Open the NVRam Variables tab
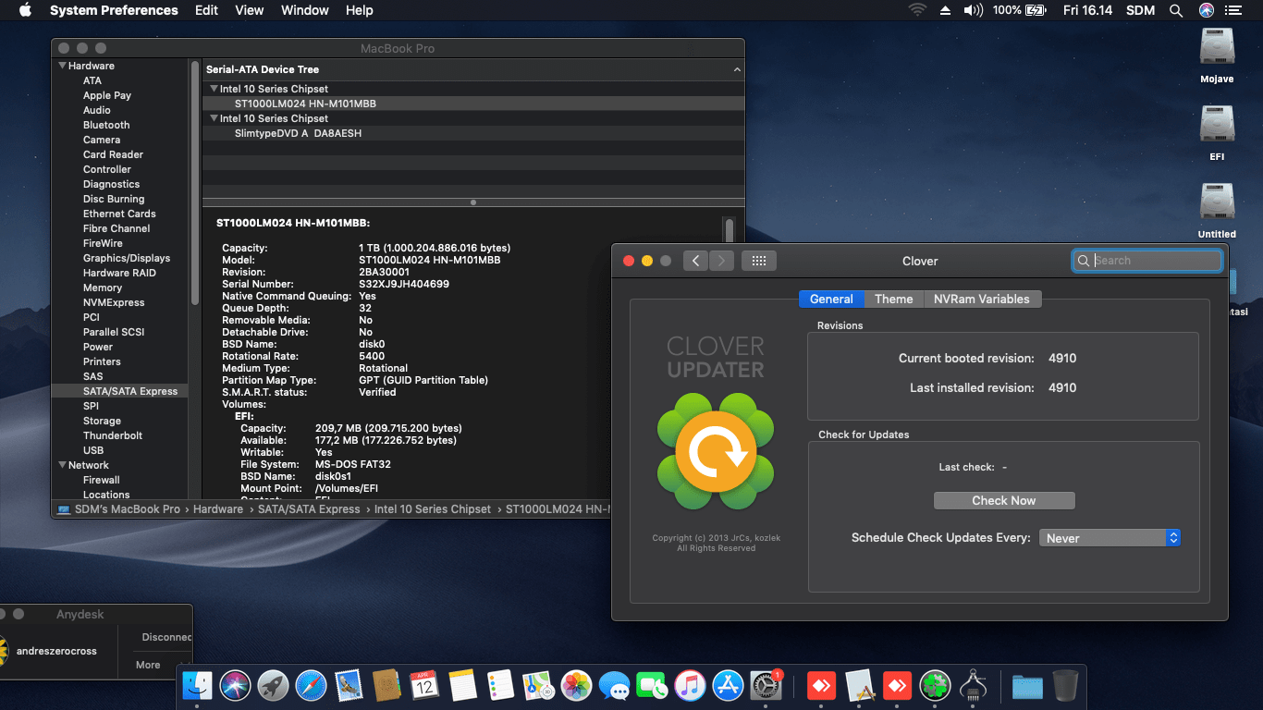This screenshot has height=710, width=1263. (x=981, y=299)
